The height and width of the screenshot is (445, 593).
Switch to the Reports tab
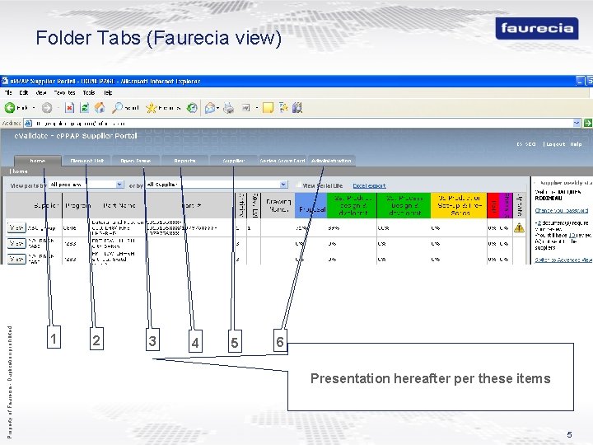184,161
